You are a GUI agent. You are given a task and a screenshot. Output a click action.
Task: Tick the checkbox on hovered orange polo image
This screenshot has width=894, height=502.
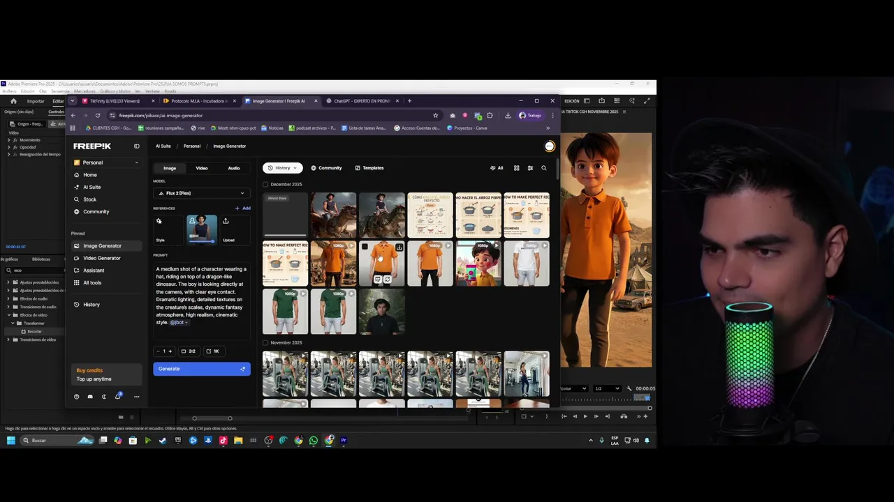pyautogui.click(x=365, y=247)
